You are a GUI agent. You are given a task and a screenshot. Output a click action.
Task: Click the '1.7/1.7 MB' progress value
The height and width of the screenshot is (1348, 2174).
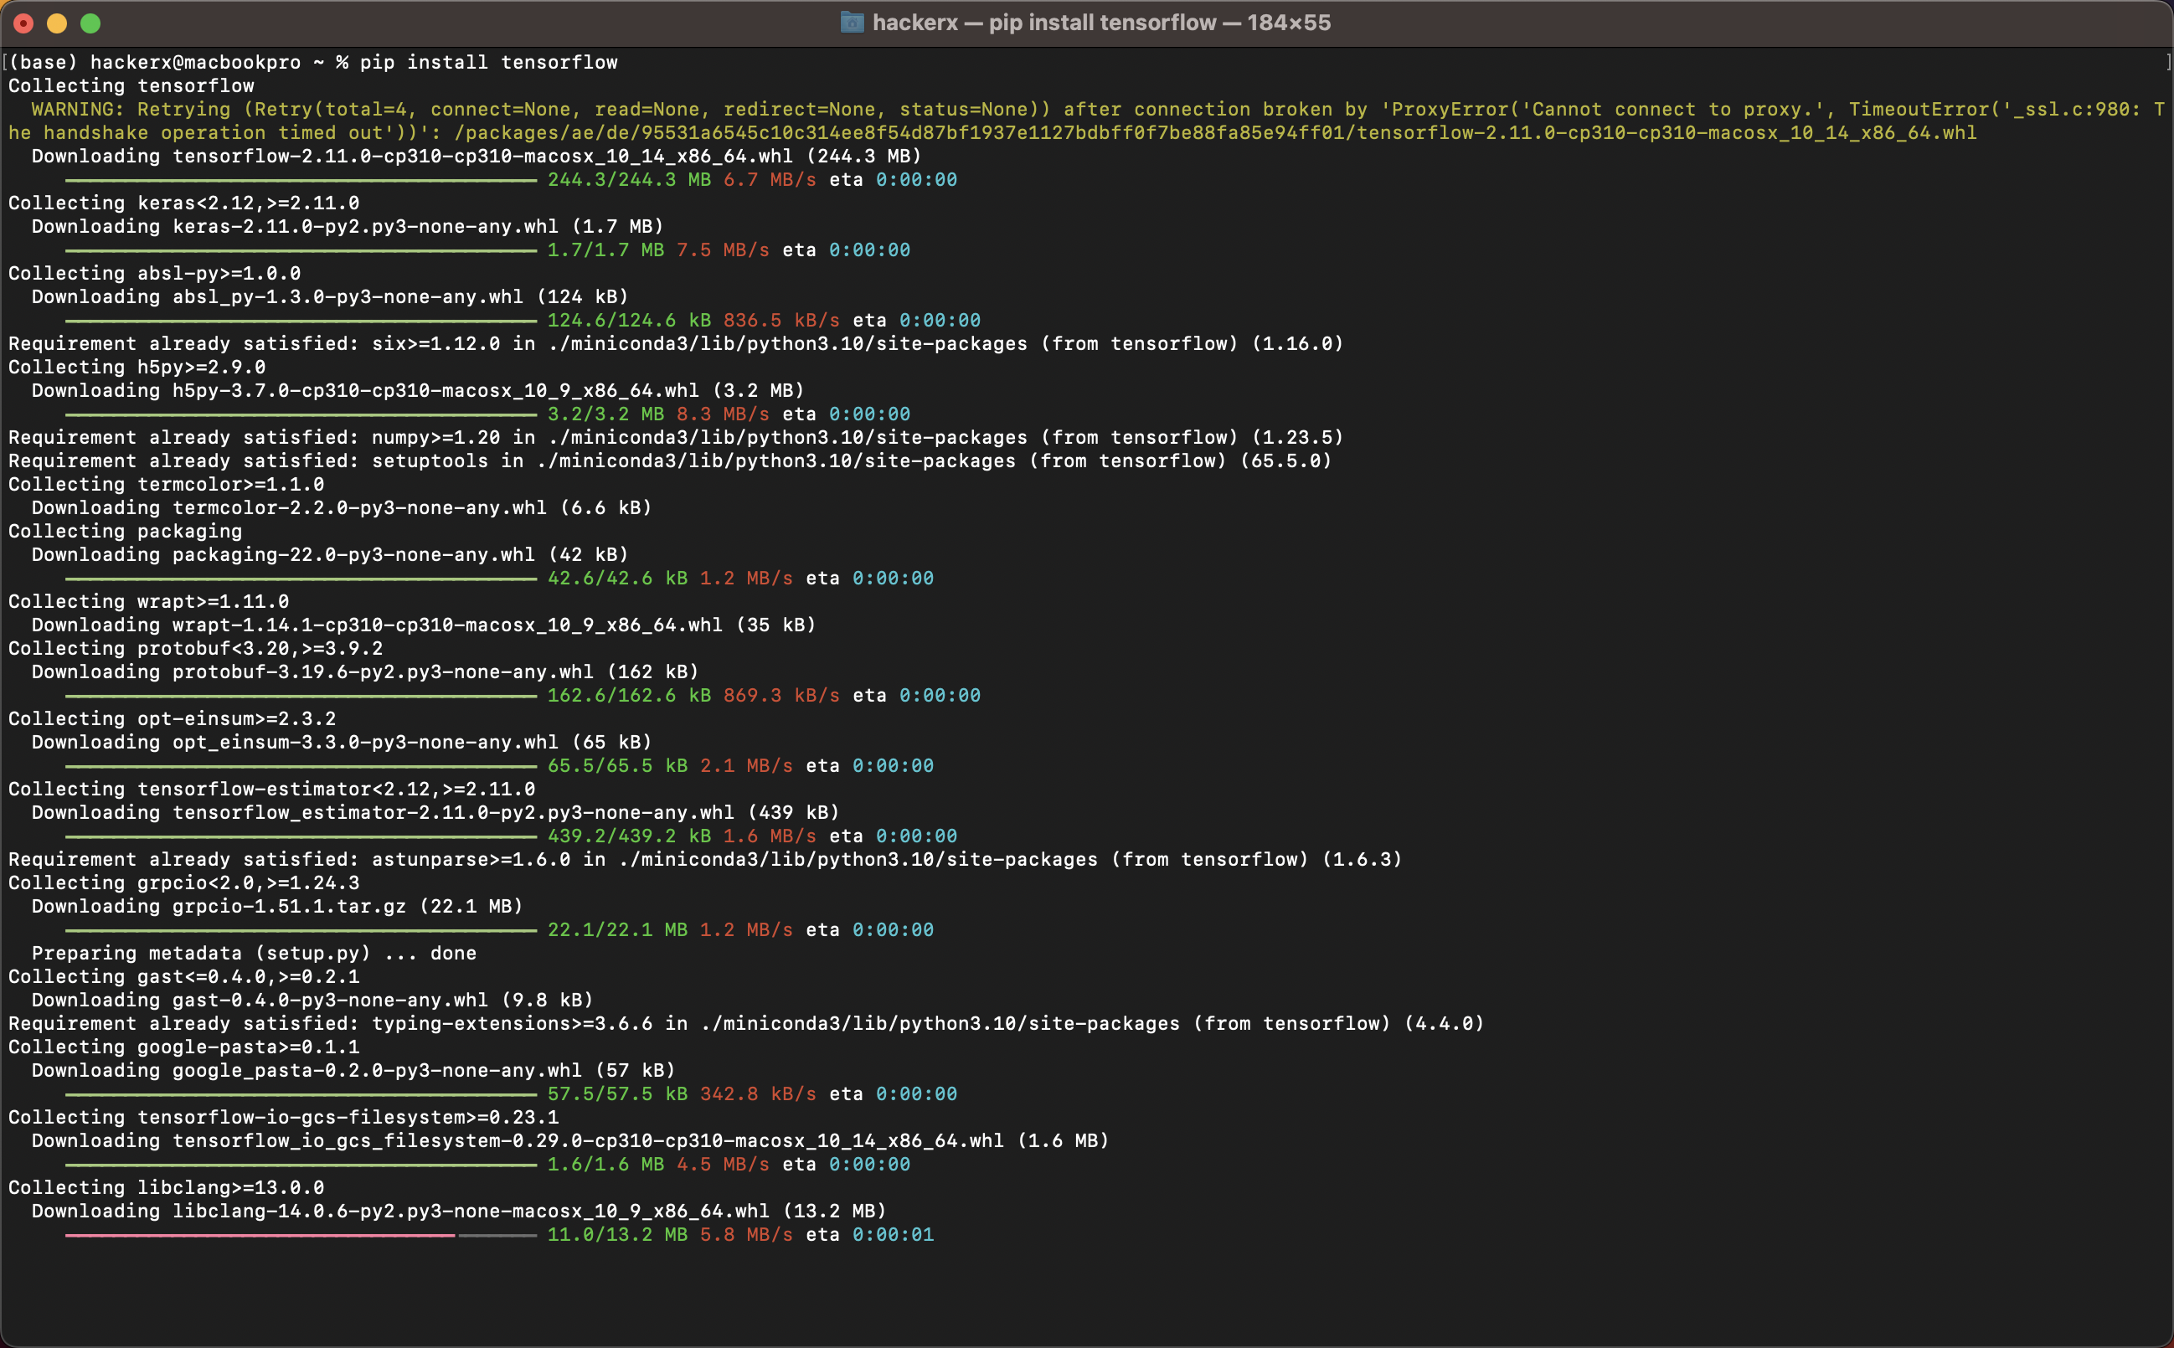605,250
